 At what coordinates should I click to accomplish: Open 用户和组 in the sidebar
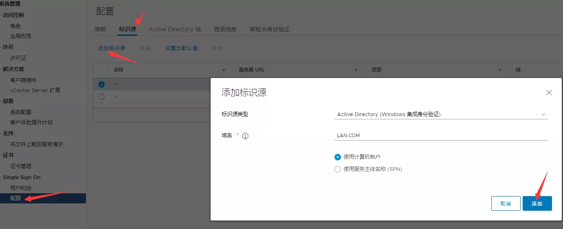pyautogui.click(x=21, y=188)
